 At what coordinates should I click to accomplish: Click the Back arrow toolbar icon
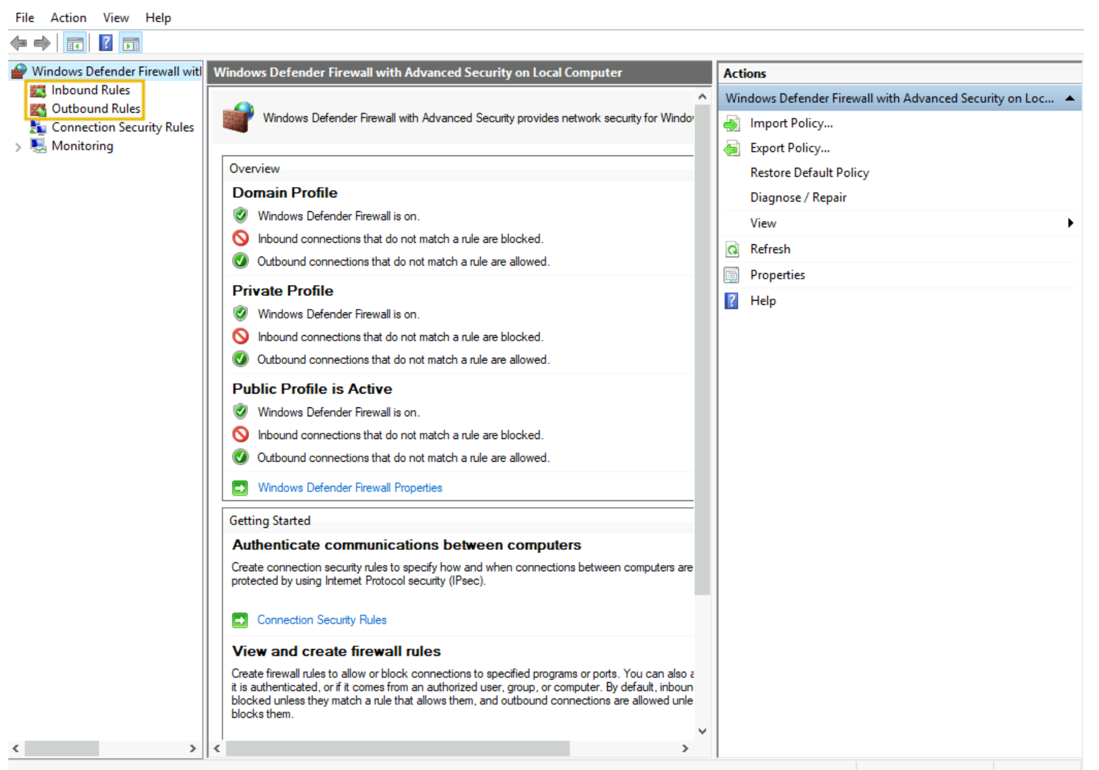[x=19, y=43]
